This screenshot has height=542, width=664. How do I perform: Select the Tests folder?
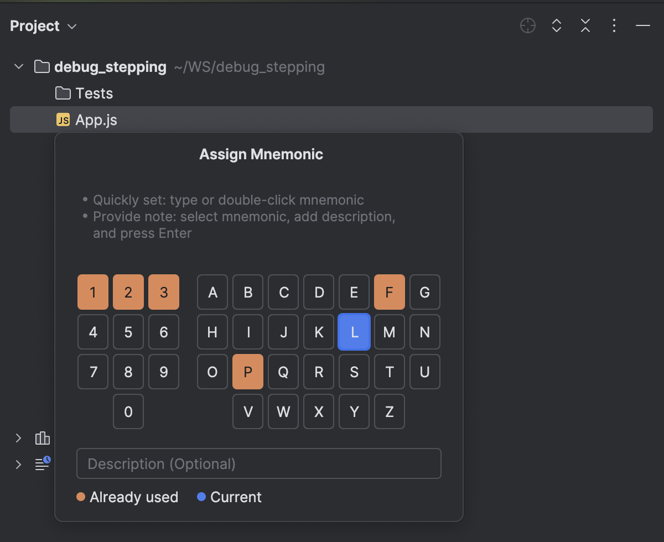click(94, 93)
